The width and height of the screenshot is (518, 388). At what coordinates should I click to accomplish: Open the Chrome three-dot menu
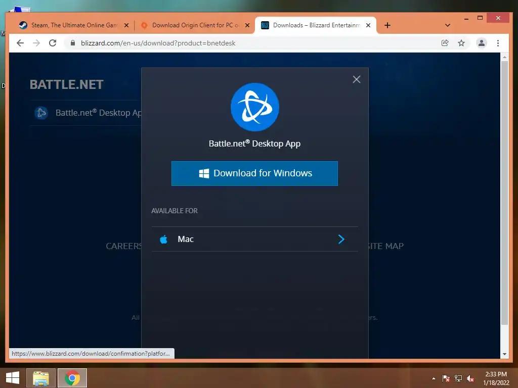coord(498,43)
